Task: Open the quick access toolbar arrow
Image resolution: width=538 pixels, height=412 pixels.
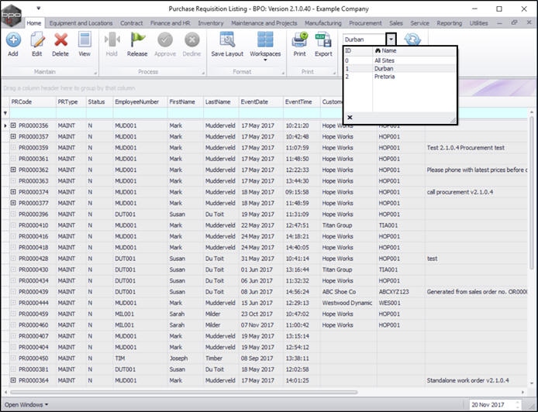Action: point(39,8)
